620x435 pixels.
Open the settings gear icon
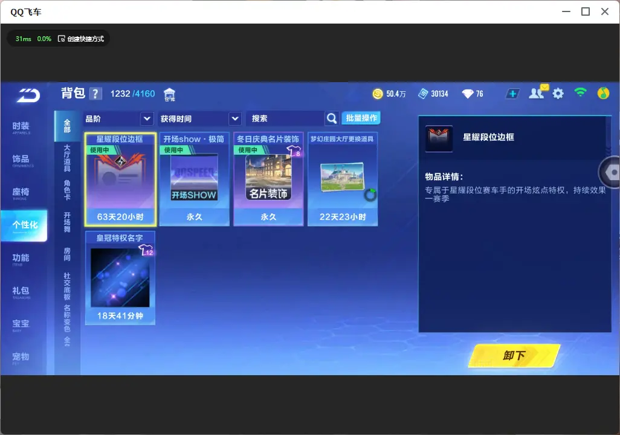[558, 94]
